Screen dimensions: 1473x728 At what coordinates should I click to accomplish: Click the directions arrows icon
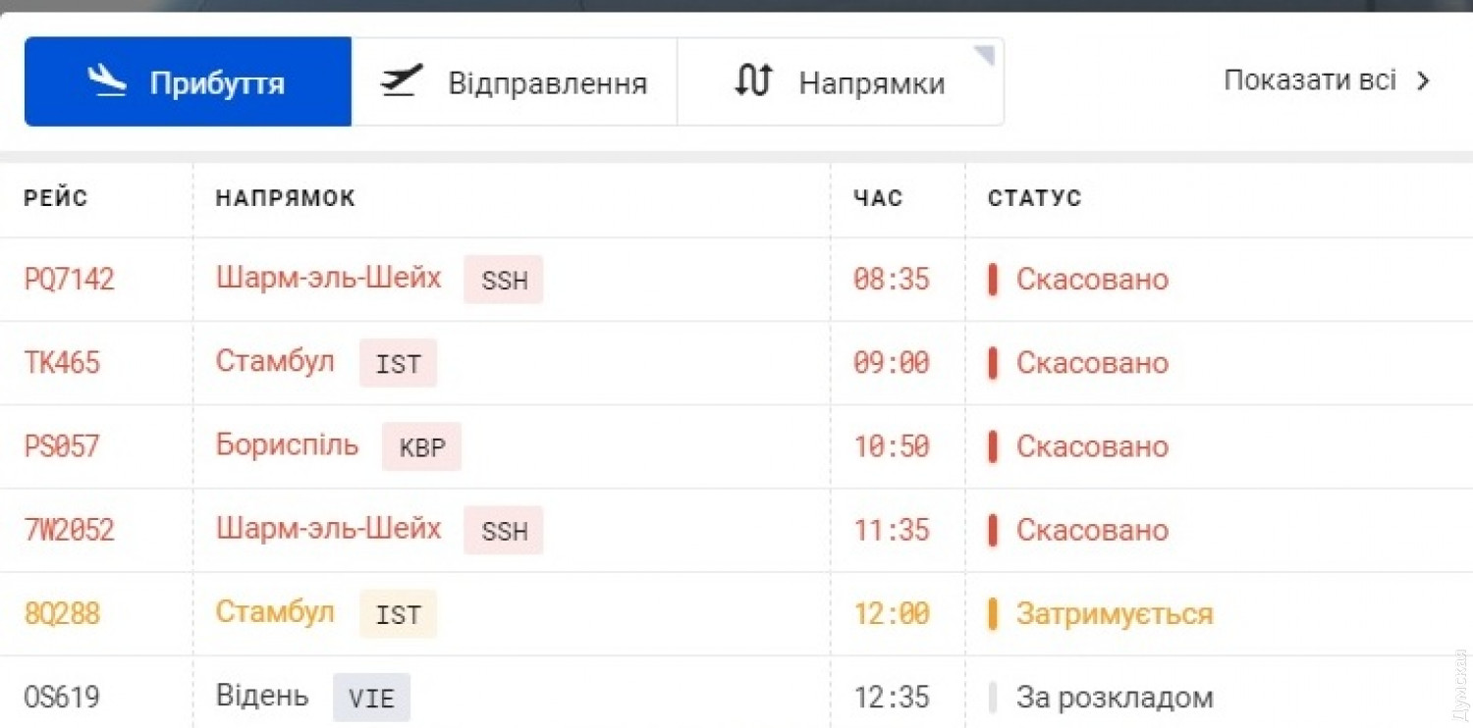click(753, 81)
